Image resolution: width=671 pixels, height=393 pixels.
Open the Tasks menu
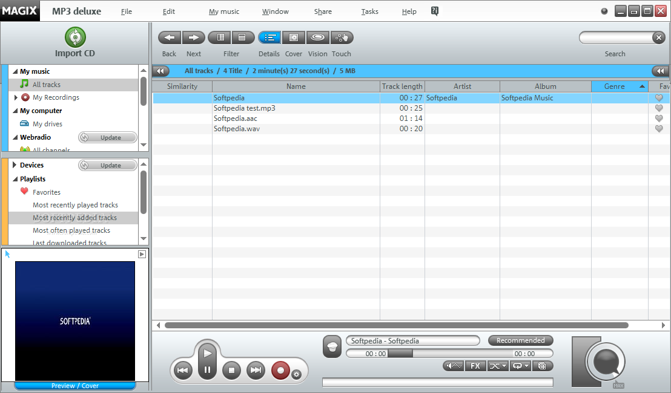[370, 11]
